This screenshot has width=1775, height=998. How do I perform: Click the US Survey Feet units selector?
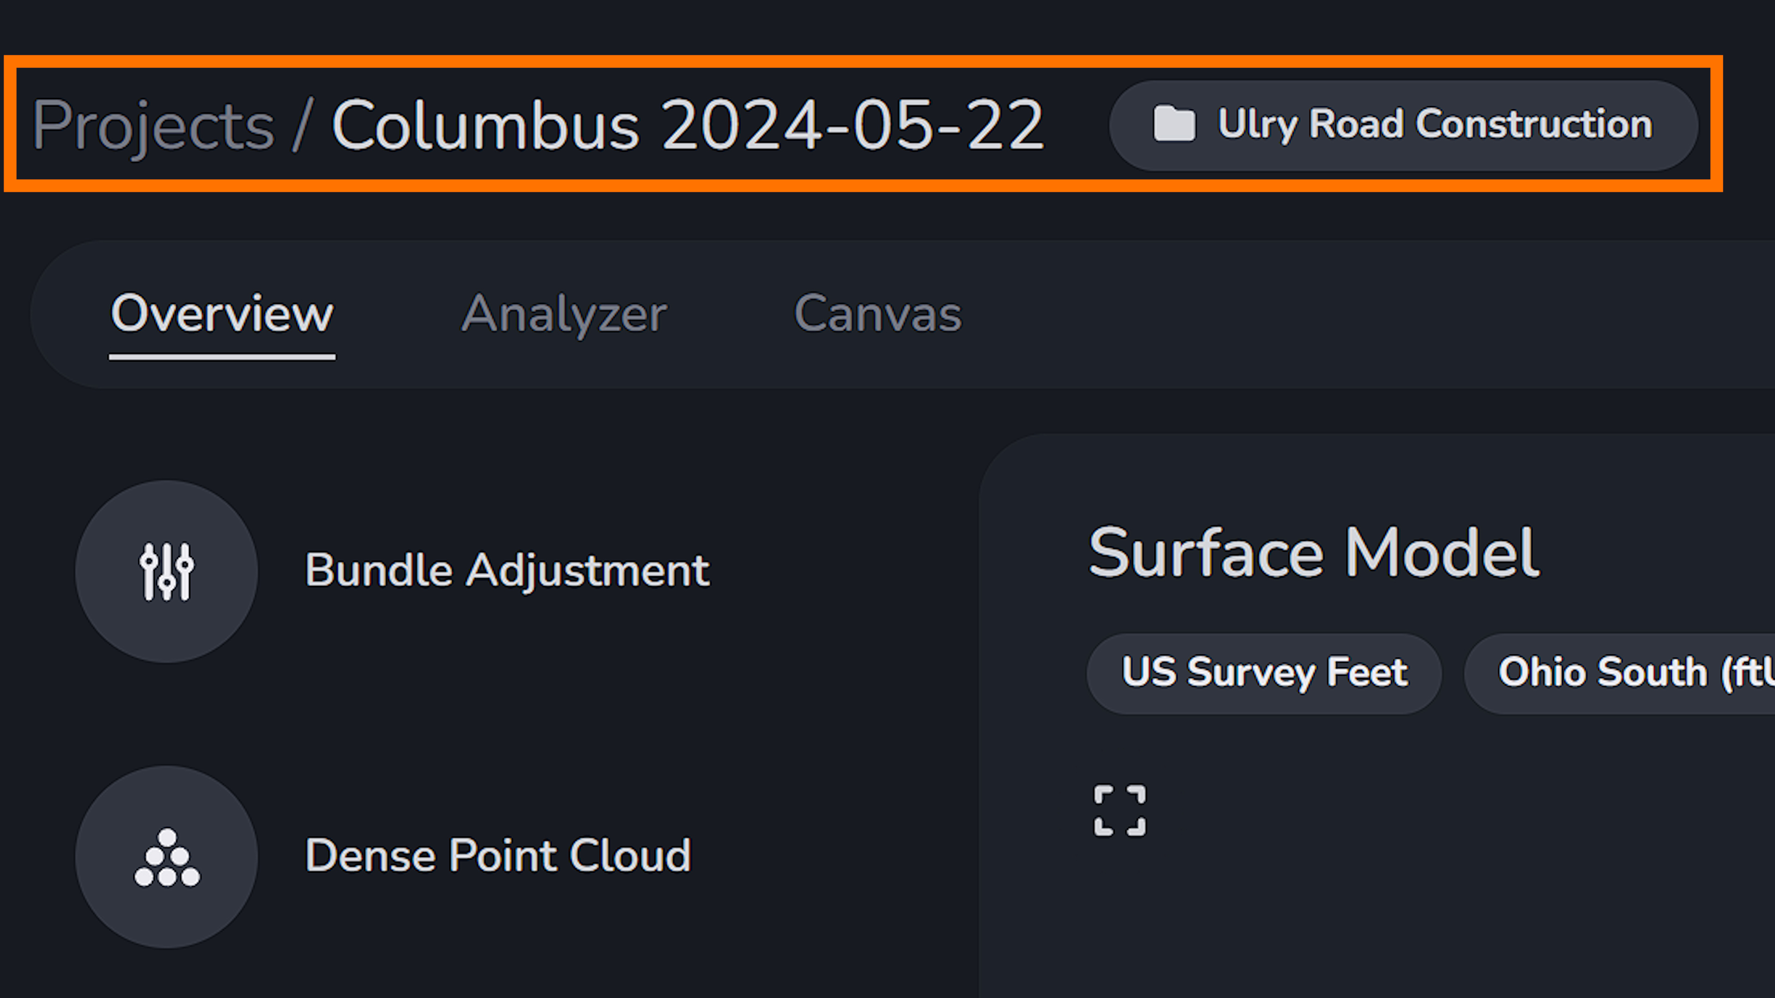click(x=1264, y=671)
